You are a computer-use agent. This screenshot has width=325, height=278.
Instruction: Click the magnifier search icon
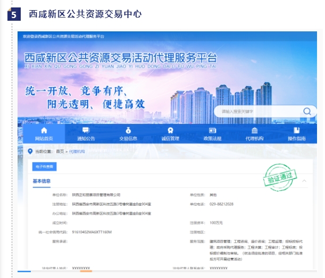(x=307, y=112)
